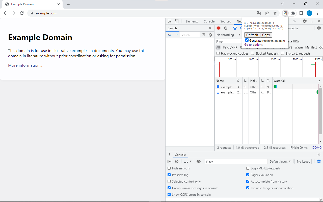Click the Refresh button in popup
The image size is (323, 202).
pos(252,35)
